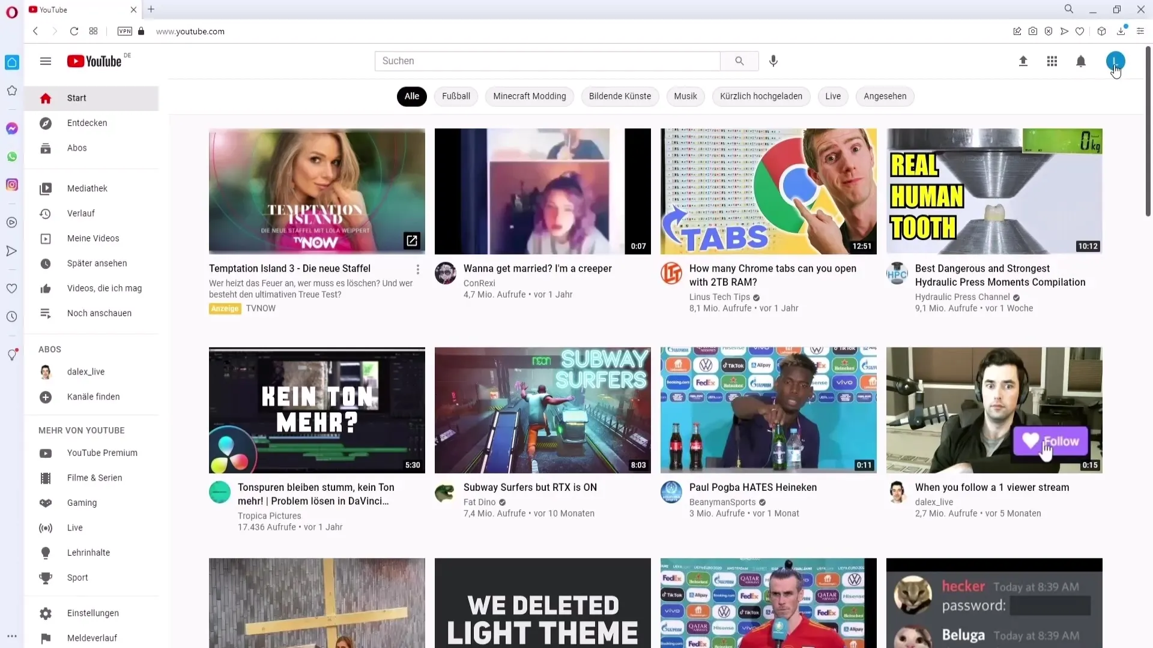
Task: Open Mediathek in sidebar
Action: pos(91,188)
